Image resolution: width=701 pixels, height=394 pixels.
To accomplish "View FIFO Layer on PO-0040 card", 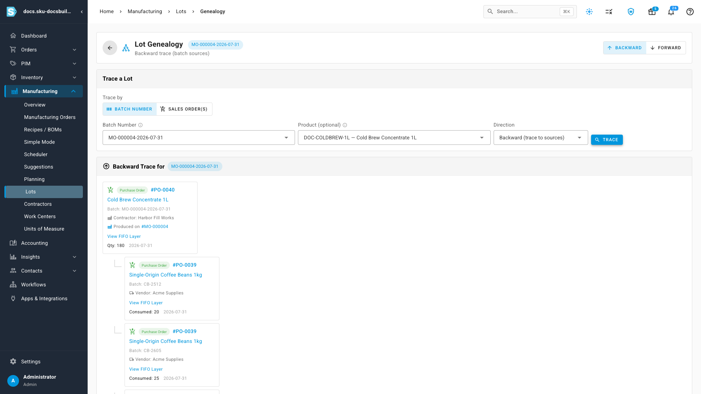I will [x=124, y=236].
